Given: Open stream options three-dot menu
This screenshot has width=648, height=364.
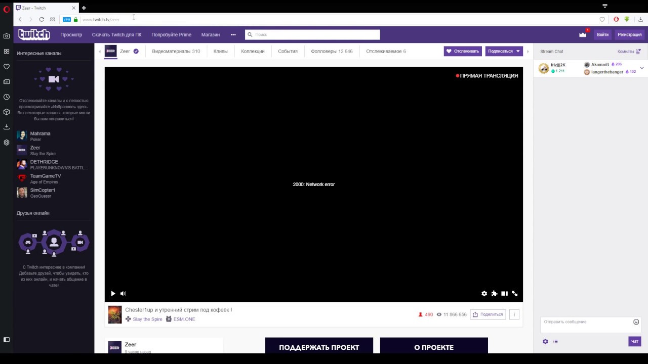Looking at the screenshot, I should [514, 314].
